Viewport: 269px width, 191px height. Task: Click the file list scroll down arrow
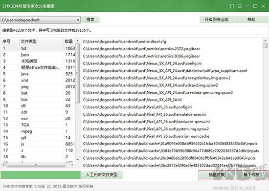265,165
